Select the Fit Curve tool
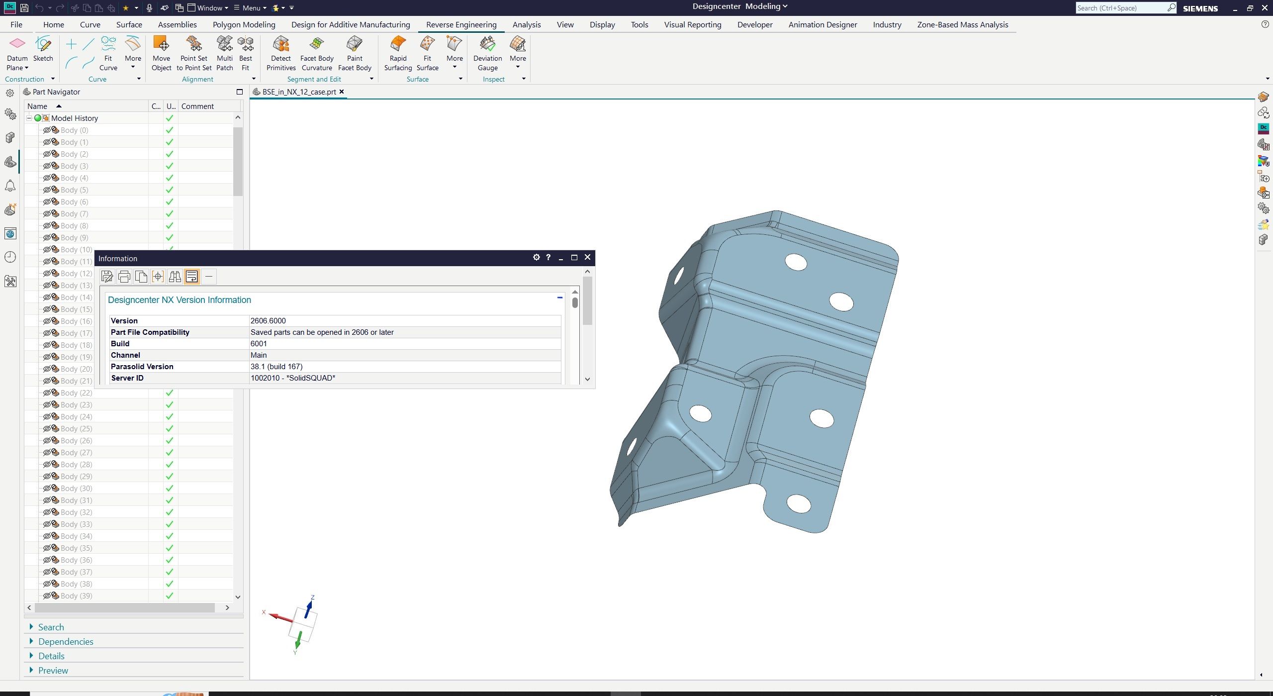The height and width of the screenshot is (696, 1273). coord(108,53)
